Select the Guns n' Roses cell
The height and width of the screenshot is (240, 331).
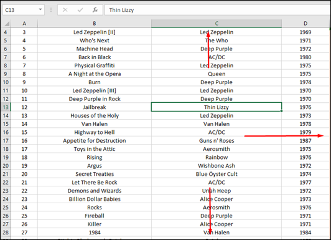[x=217, y=141]
